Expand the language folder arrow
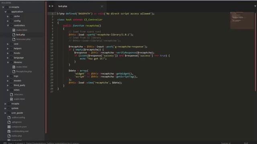257x144 pixels. 8,58
